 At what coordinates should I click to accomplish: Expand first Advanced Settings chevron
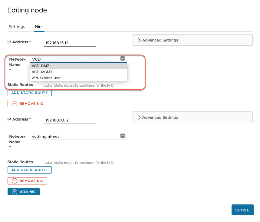pyautogui.click(x=140, y=40)
